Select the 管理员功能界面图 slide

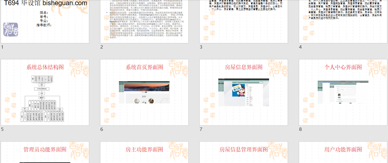coord(45,152)
